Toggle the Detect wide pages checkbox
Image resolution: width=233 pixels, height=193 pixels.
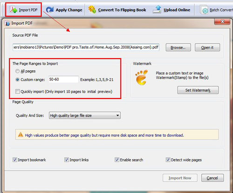(x=168, y=160)
